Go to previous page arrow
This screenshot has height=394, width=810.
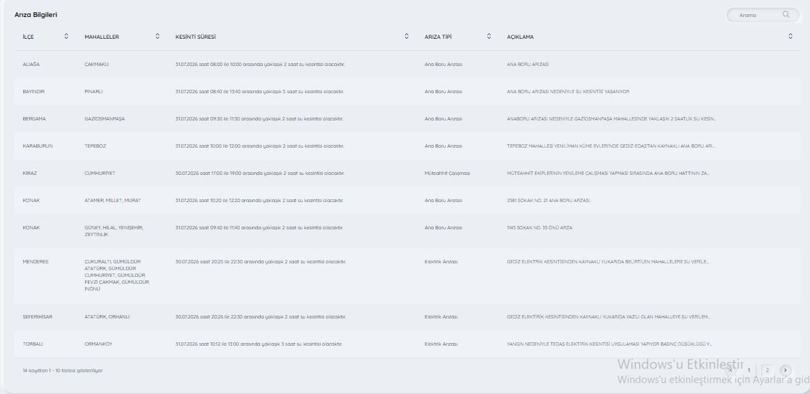tap(730, 370)
